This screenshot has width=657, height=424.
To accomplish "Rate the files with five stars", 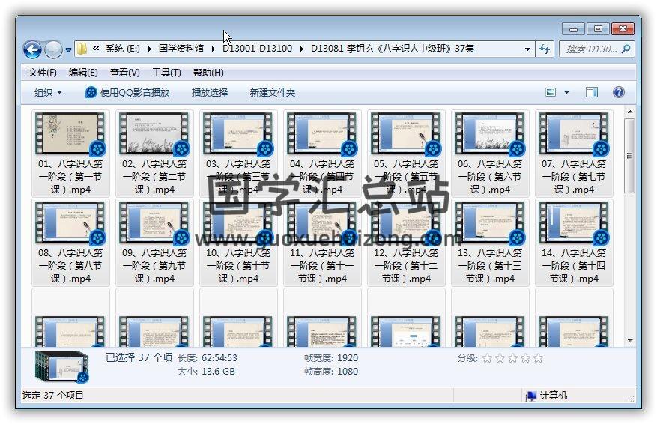I will click(538, 358).
